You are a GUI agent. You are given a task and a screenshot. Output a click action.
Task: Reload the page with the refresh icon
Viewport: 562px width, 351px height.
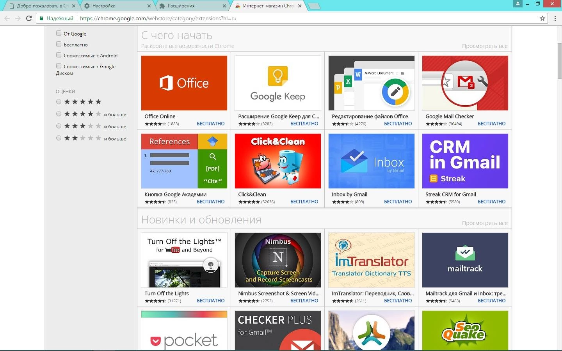(x=29, y=18)
